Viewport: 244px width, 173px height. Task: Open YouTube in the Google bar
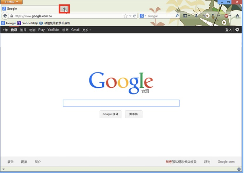click(54, 30)
